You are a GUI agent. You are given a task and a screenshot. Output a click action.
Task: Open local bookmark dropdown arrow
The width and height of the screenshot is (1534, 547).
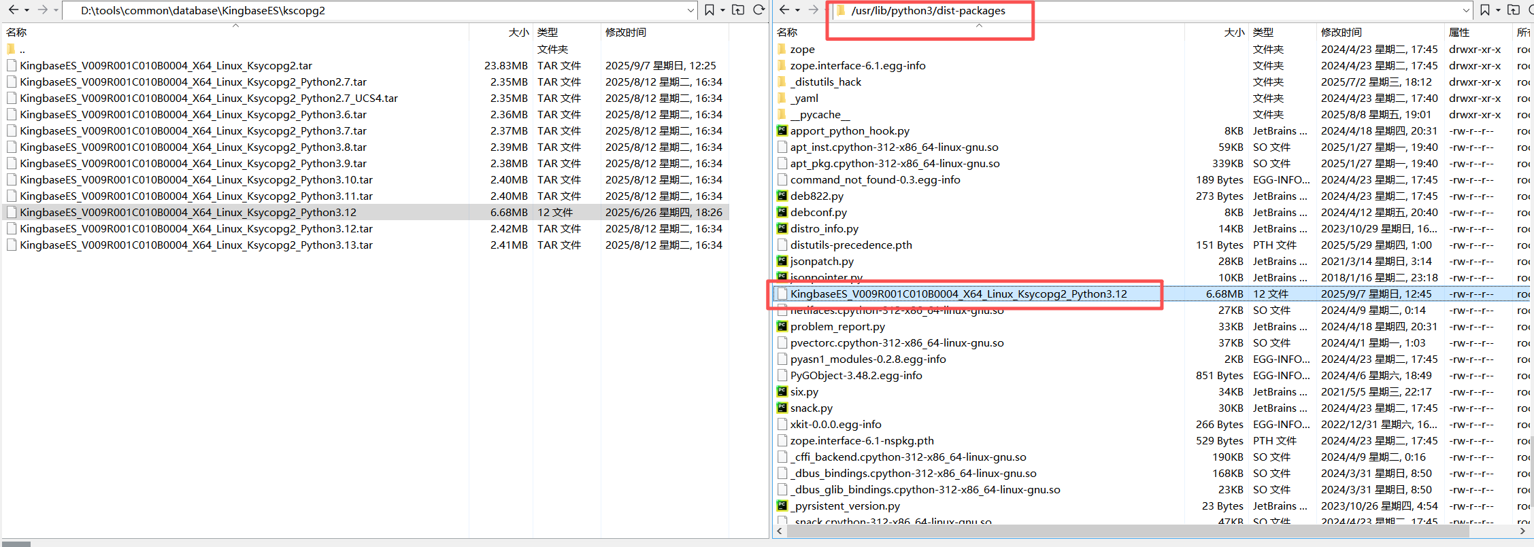[x=722, y=11]
